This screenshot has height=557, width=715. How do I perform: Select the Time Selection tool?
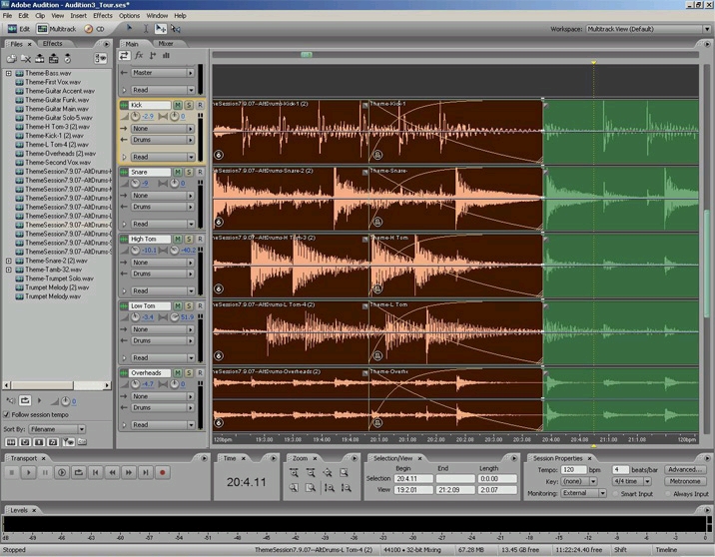(146, 29)
